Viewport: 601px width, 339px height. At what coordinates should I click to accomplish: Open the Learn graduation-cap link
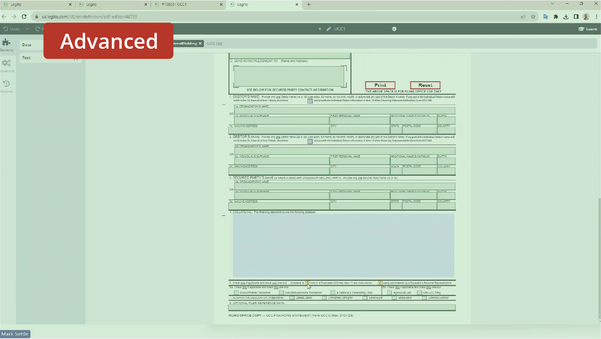(x=587, y=29)
